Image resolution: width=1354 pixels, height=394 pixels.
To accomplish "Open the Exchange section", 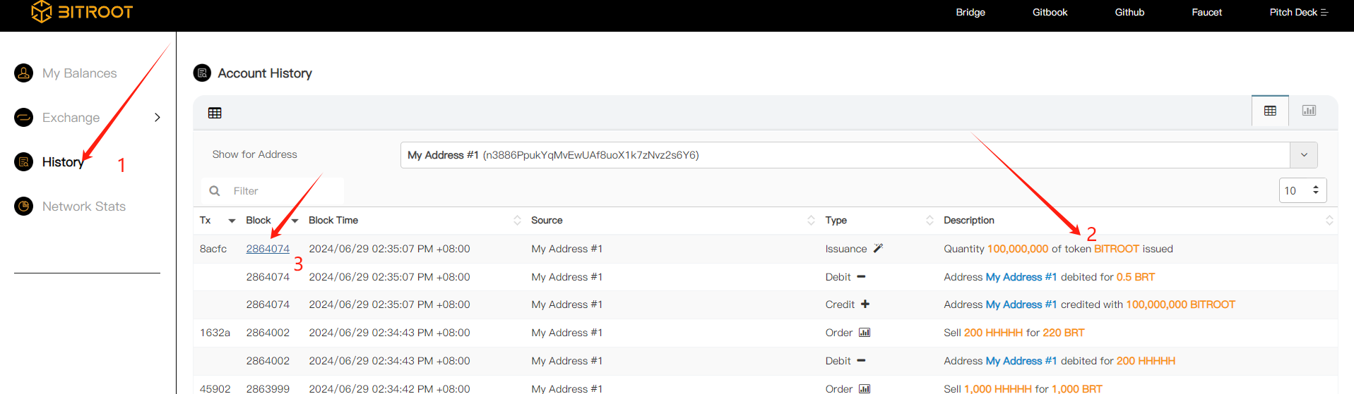I will click(x=71, y=118).
